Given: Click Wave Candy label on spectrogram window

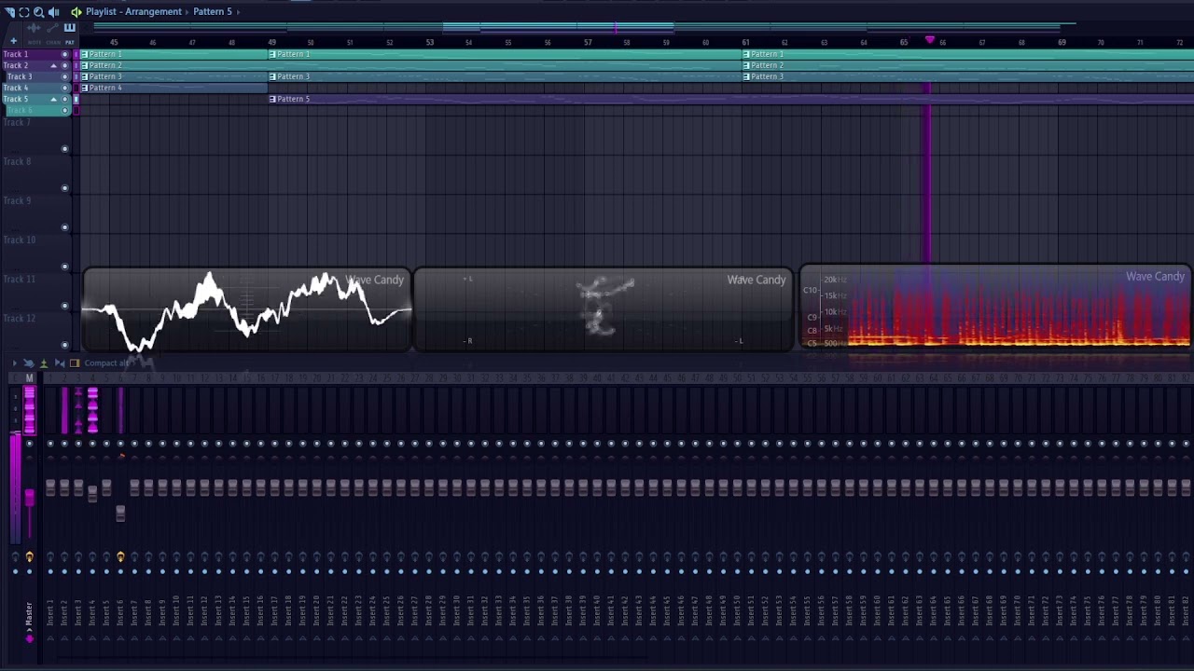Looking at the screenshot, I should coord(1155,276).
